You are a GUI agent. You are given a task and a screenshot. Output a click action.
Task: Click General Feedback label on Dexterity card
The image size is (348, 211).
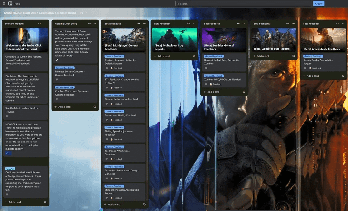click(114, 56)
